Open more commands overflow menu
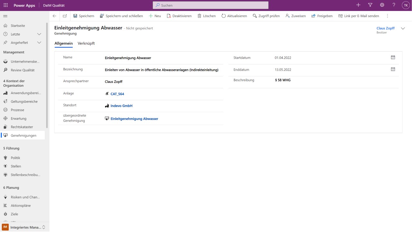This screenshot has height=232, width=412. pyautogui.click(x=388, y=16)
